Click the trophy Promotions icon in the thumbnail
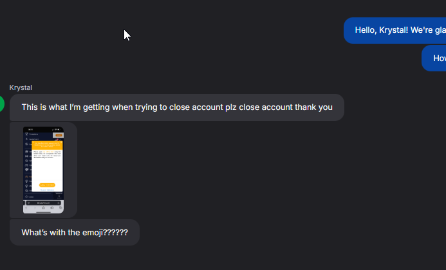The image size is (446, 270). [26, 134]
